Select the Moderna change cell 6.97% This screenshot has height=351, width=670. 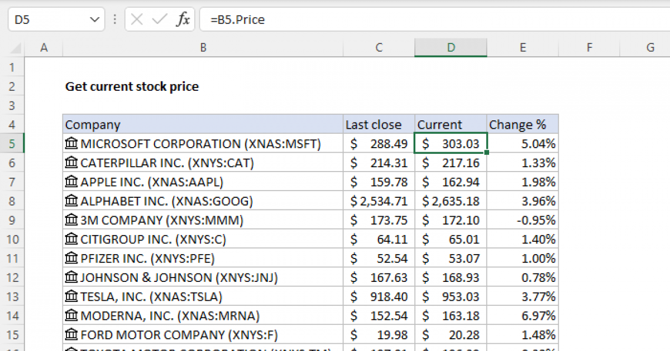[523, 315]
